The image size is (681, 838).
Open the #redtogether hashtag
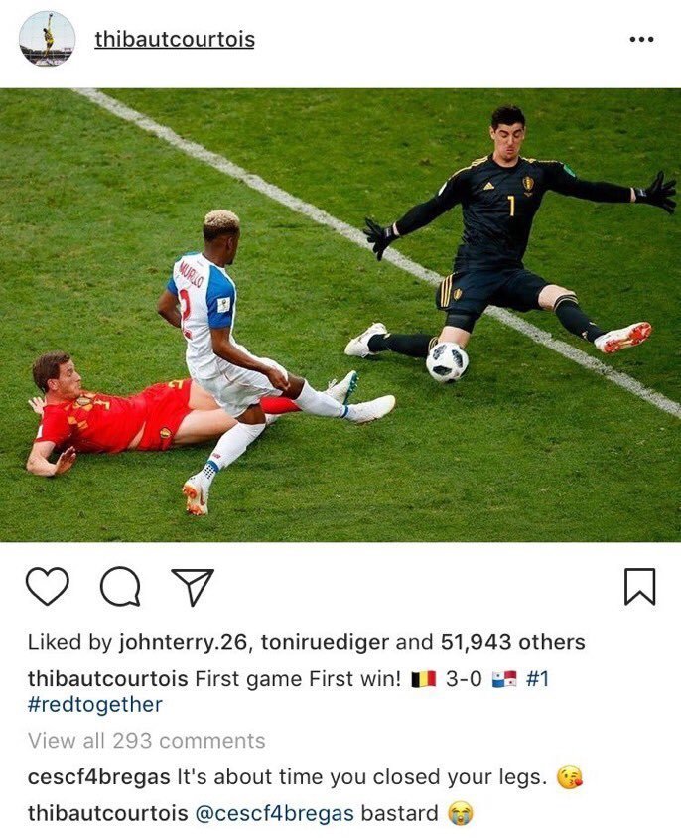tap(95, 704)
